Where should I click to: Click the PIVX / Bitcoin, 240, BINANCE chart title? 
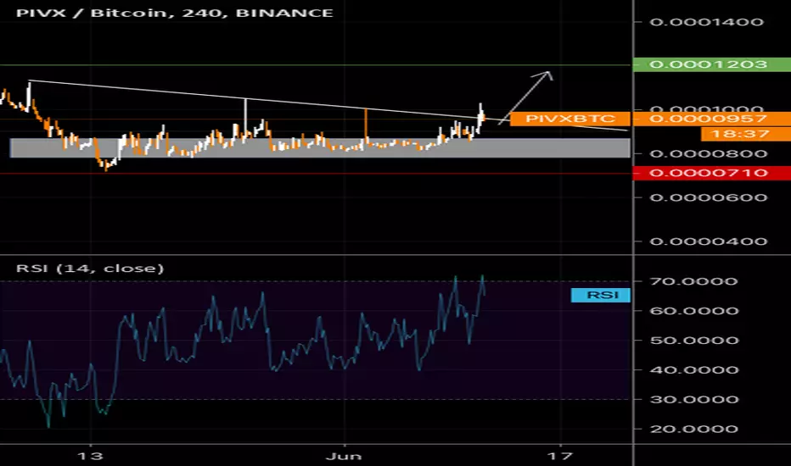click(x=175, y=13)
